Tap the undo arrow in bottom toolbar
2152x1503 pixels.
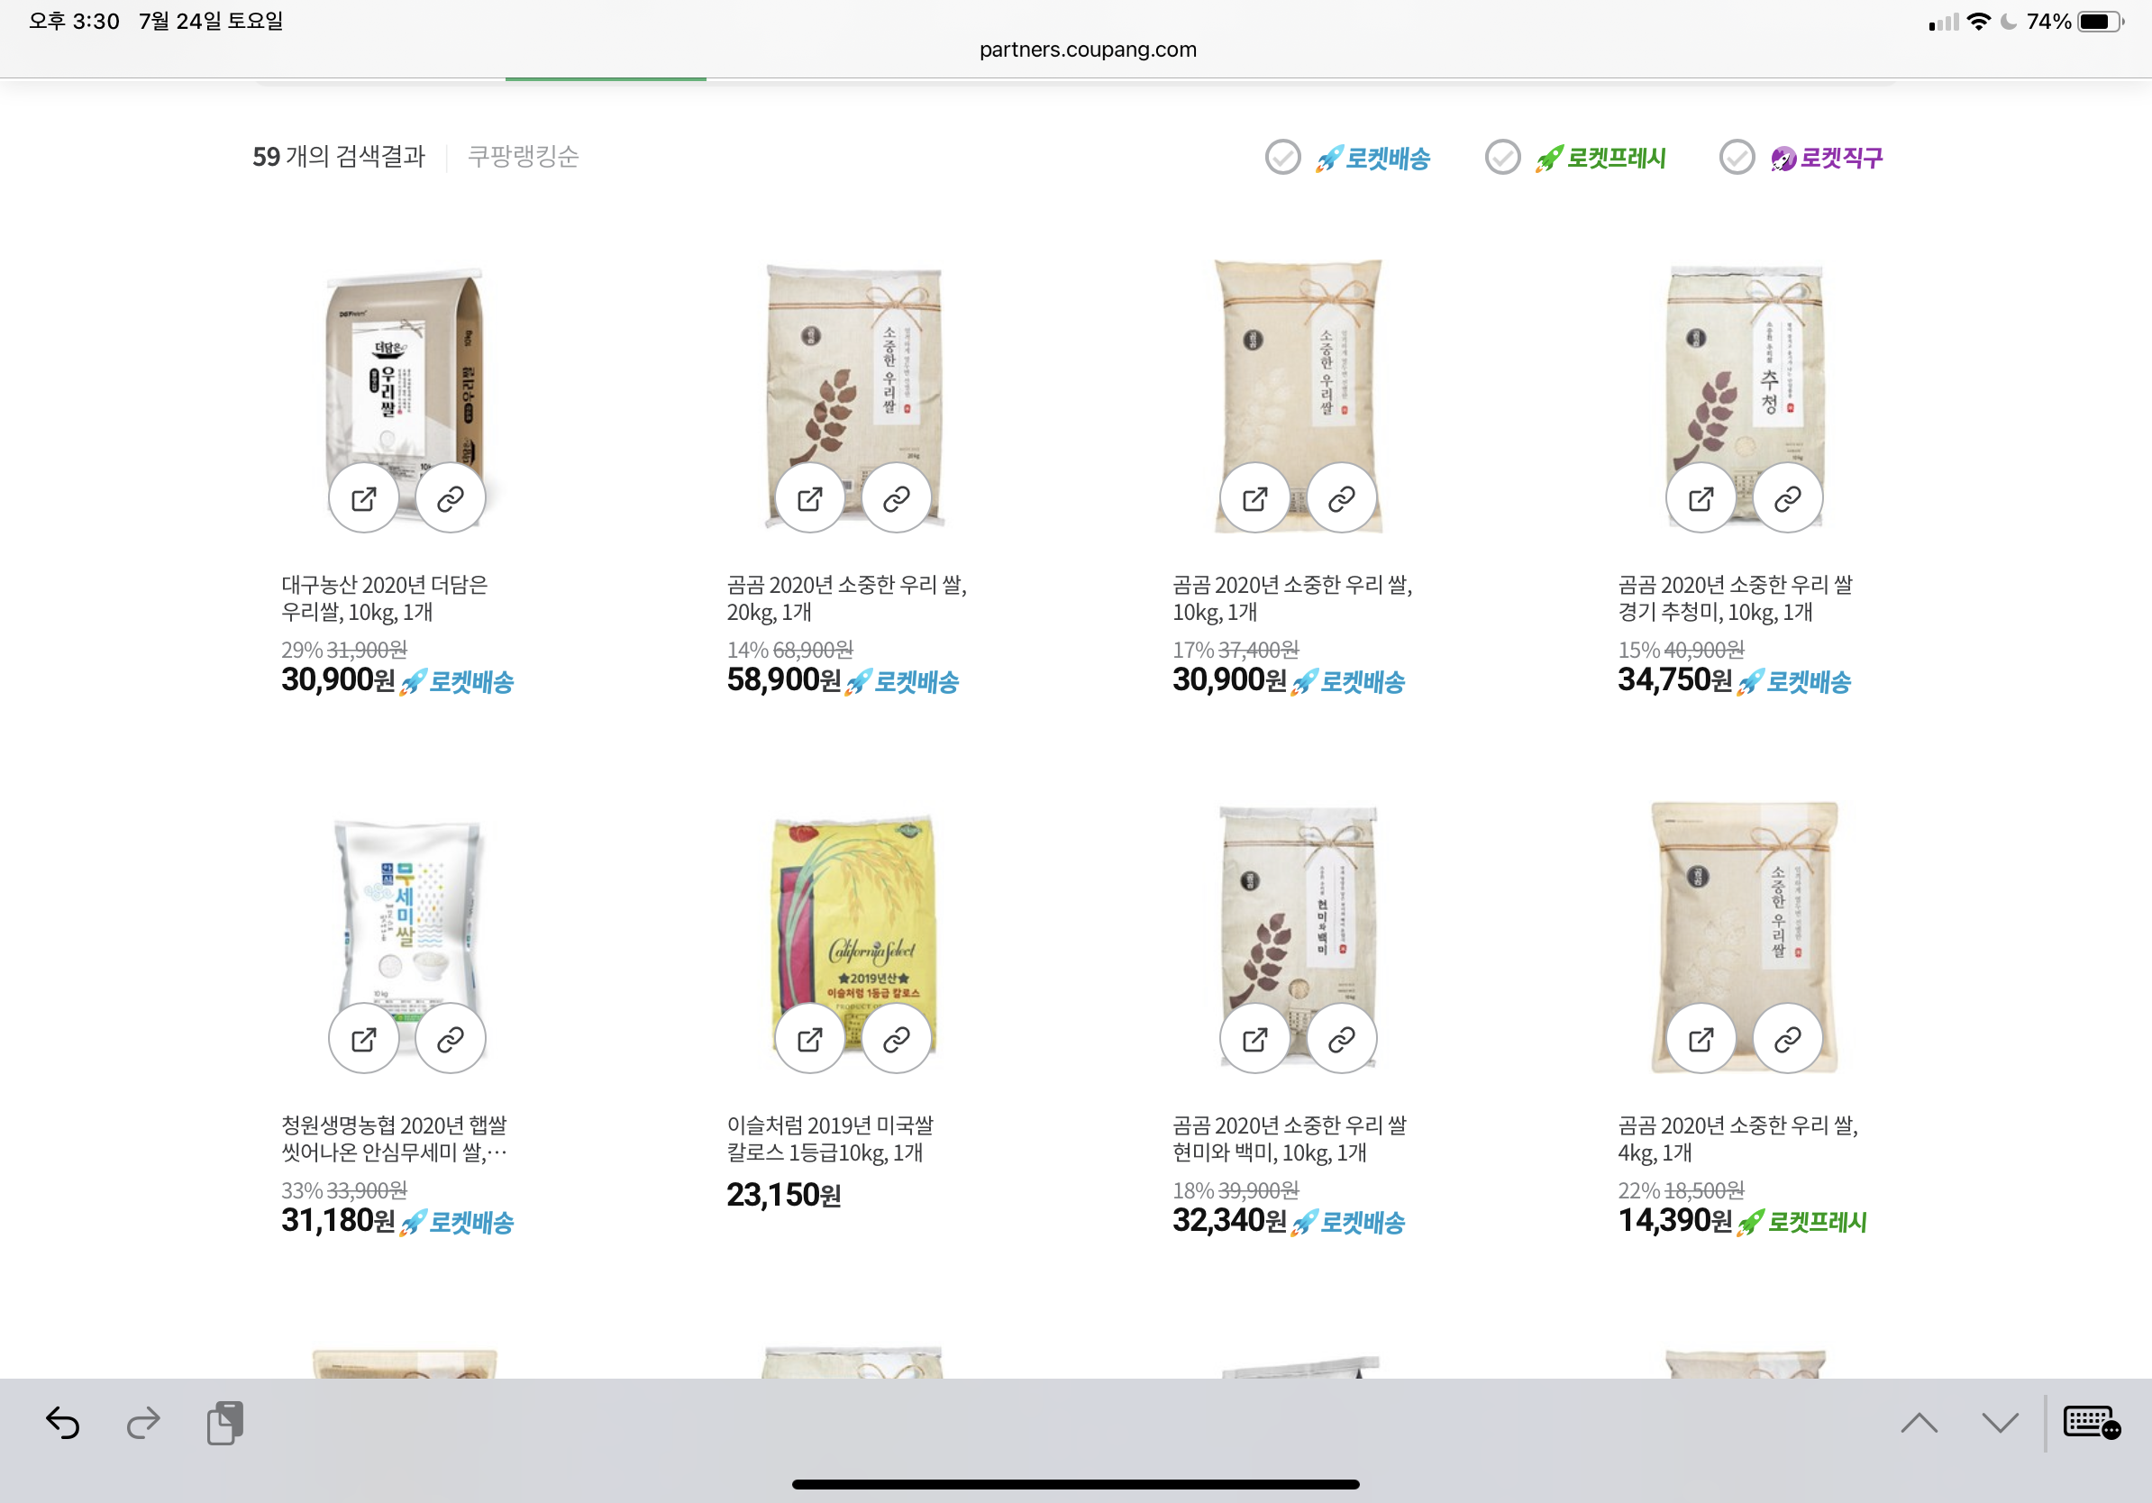click(63, 1424)
